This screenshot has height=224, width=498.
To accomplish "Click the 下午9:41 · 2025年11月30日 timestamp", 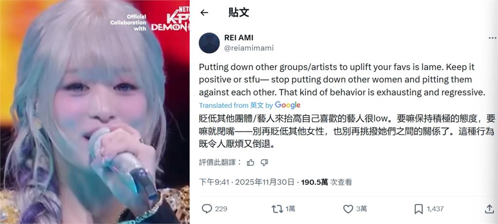I will point(247,182).
